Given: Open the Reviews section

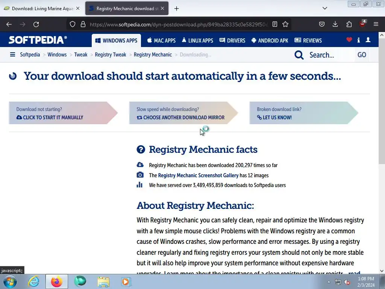Looking at the screenshot, I should tap(308, 41).
